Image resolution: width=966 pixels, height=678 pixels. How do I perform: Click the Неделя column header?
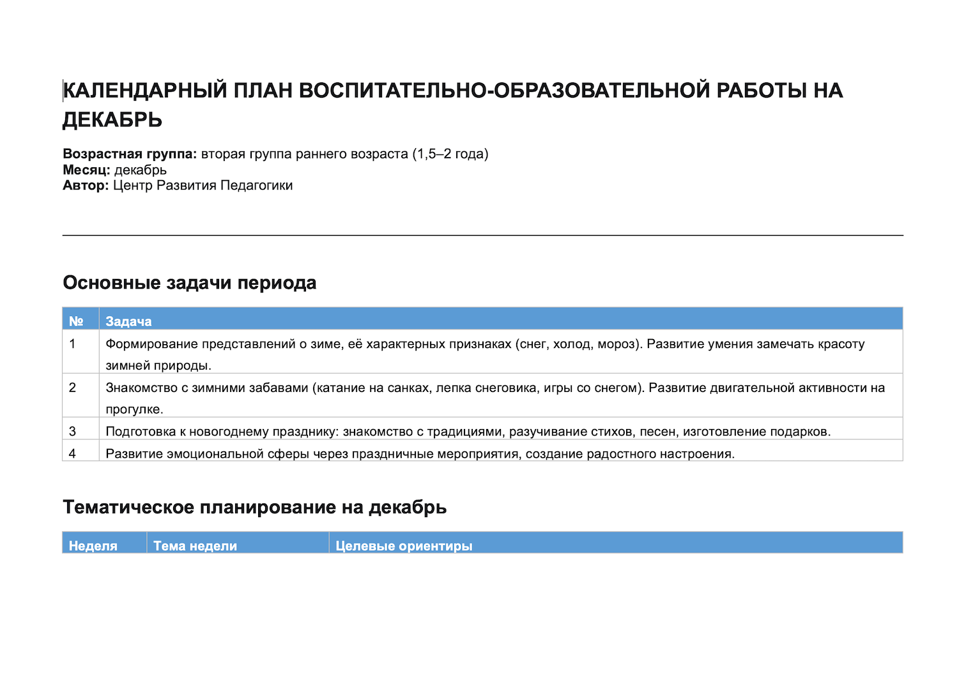pyautogui.click(x=105, y=543)
